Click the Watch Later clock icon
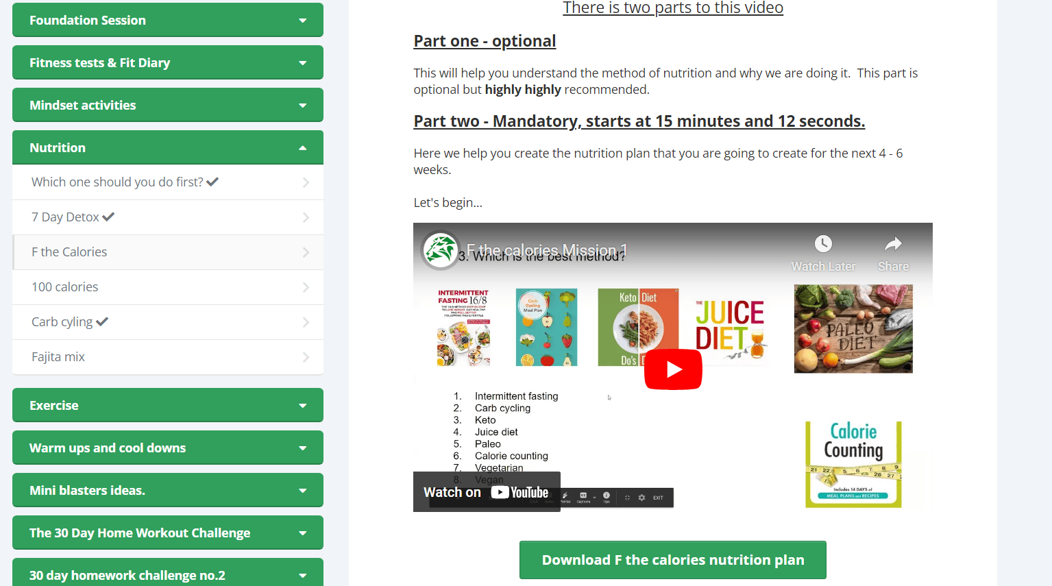 [823, 244]
